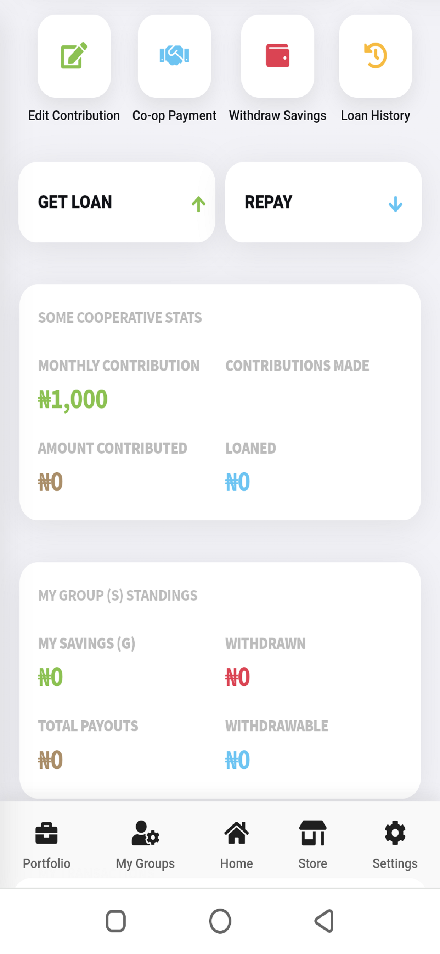Tap the Withdrawable ₦0 amount
The image size is (440, 954).
pos(238,760)
